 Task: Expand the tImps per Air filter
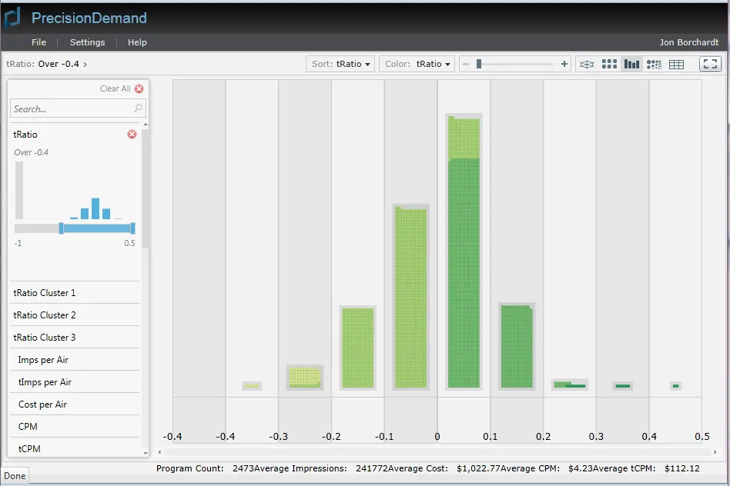pyautogui.click(x=75, y=382)
